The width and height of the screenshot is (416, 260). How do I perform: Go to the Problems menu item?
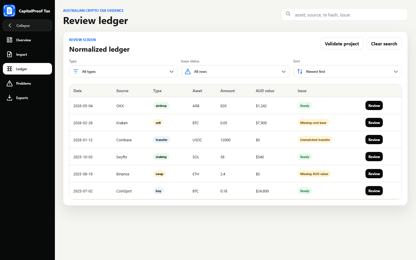tap(27, 83)
